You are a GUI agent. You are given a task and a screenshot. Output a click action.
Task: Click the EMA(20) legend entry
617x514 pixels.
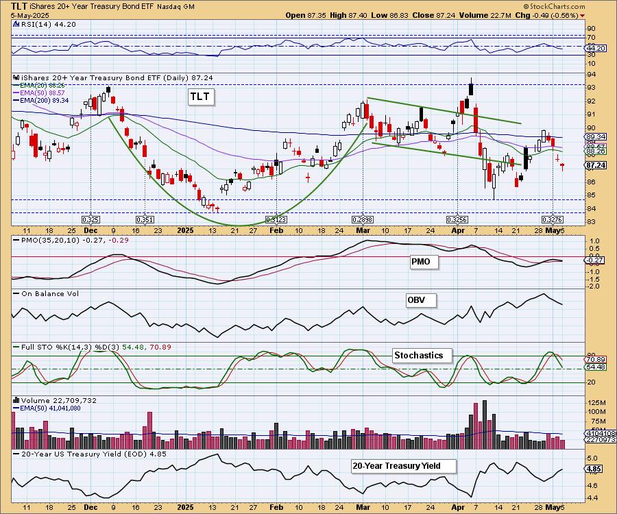(x=39, y=86)
